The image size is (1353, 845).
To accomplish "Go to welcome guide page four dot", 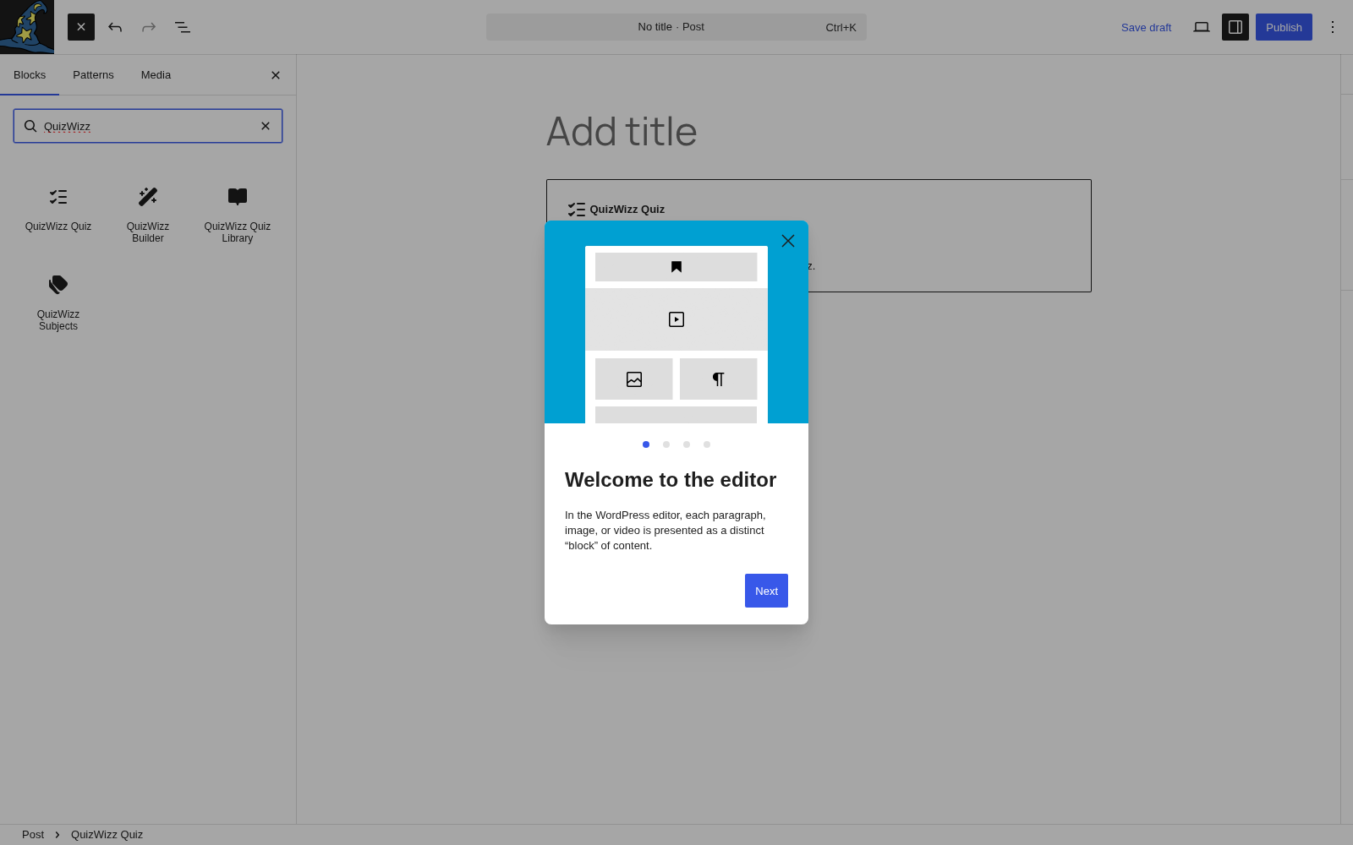I will click(707, 444).
